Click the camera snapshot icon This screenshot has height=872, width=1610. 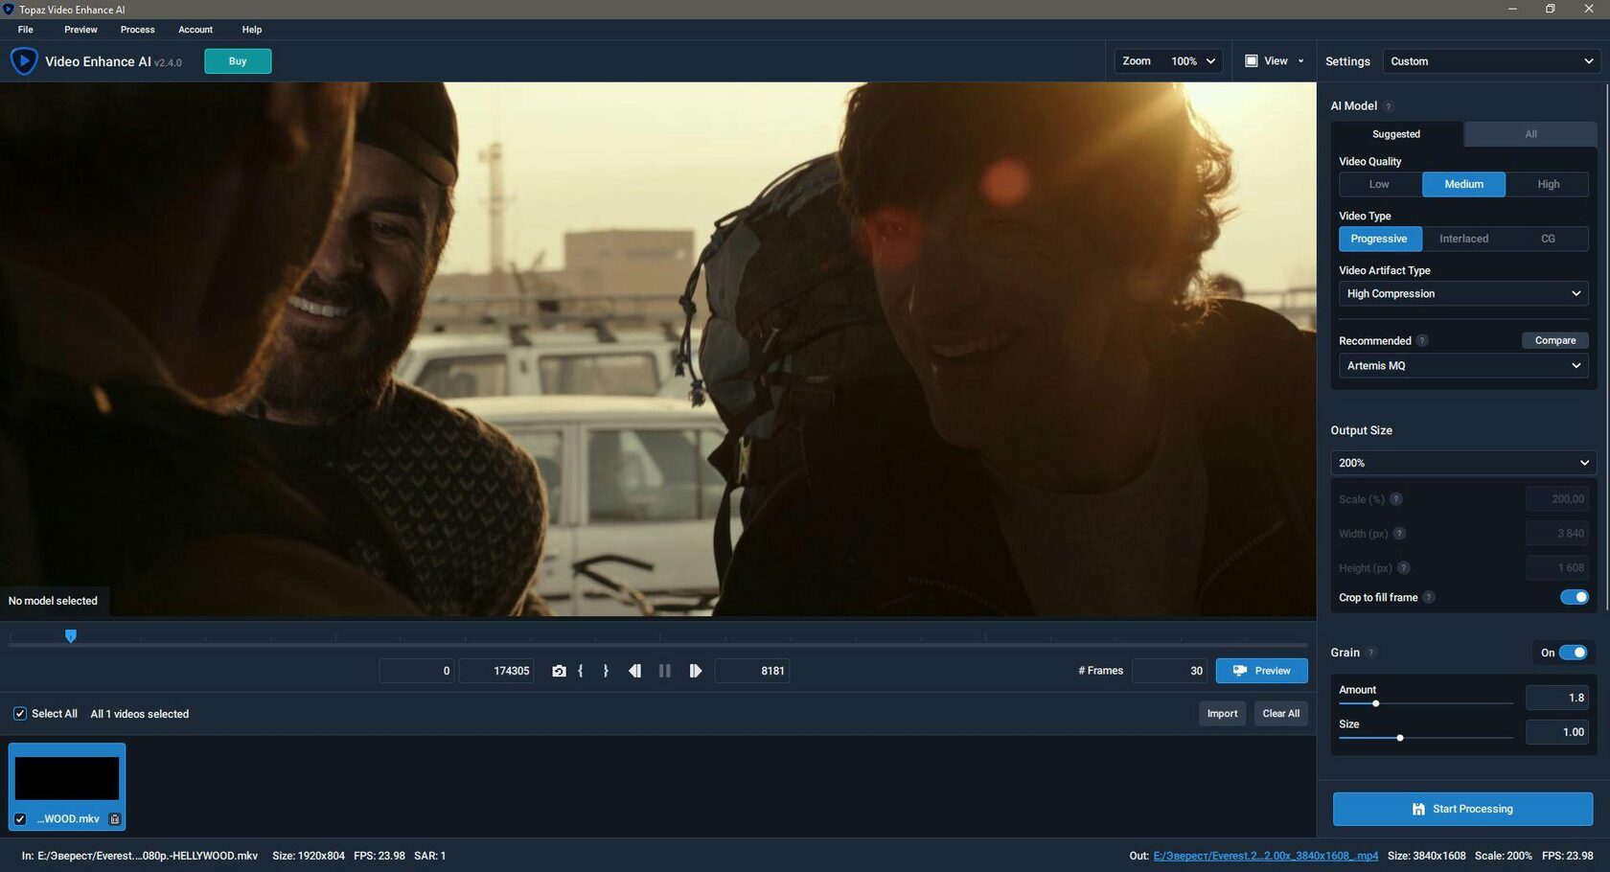point(559,671)
